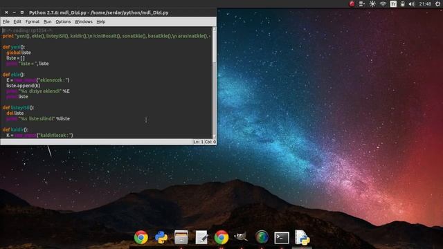This screenshot has height=249, width=443.
Task: Open the Tr keyboard layout indicator
Action: pos(393,3)
